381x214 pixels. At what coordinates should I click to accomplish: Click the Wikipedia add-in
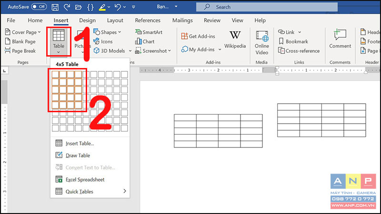(x=235, y=39)
